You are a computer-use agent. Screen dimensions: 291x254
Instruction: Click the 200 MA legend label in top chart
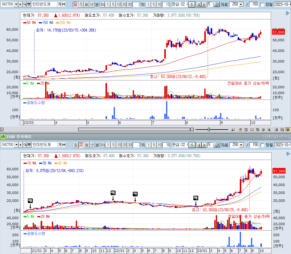pos(63,23)
